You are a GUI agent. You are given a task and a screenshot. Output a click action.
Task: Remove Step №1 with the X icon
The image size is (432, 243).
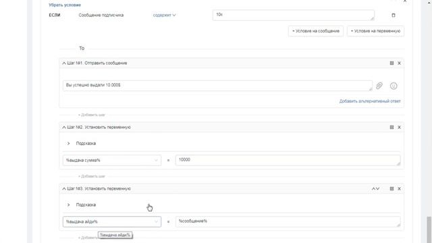point(399,63)
